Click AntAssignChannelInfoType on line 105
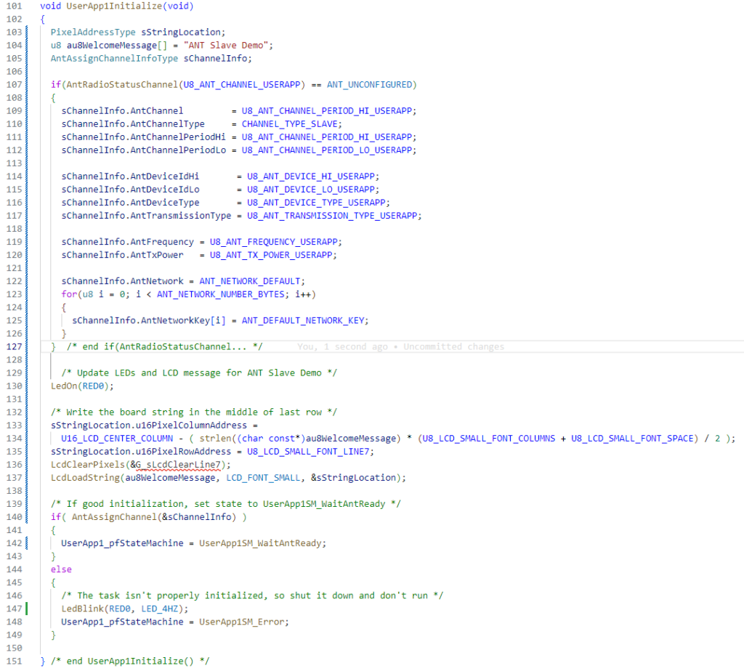The width and height of the screenshot is (744, 671). point(114,58)
